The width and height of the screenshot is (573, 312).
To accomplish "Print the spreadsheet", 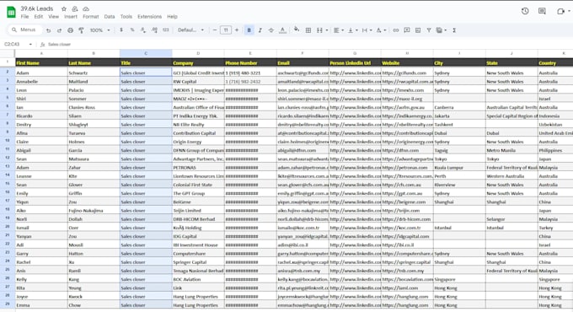I will pos(70,30).
